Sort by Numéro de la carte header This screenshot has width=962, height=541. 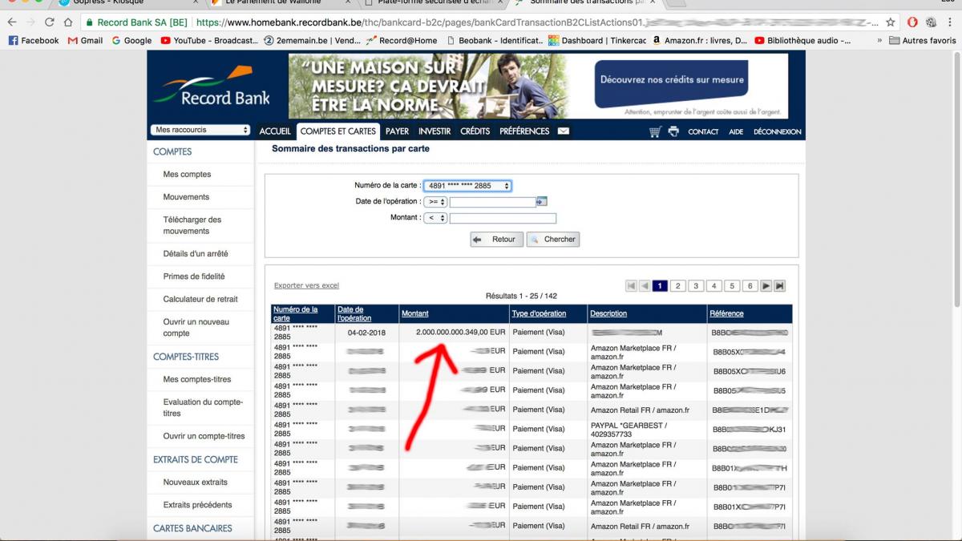coord(295,313)
